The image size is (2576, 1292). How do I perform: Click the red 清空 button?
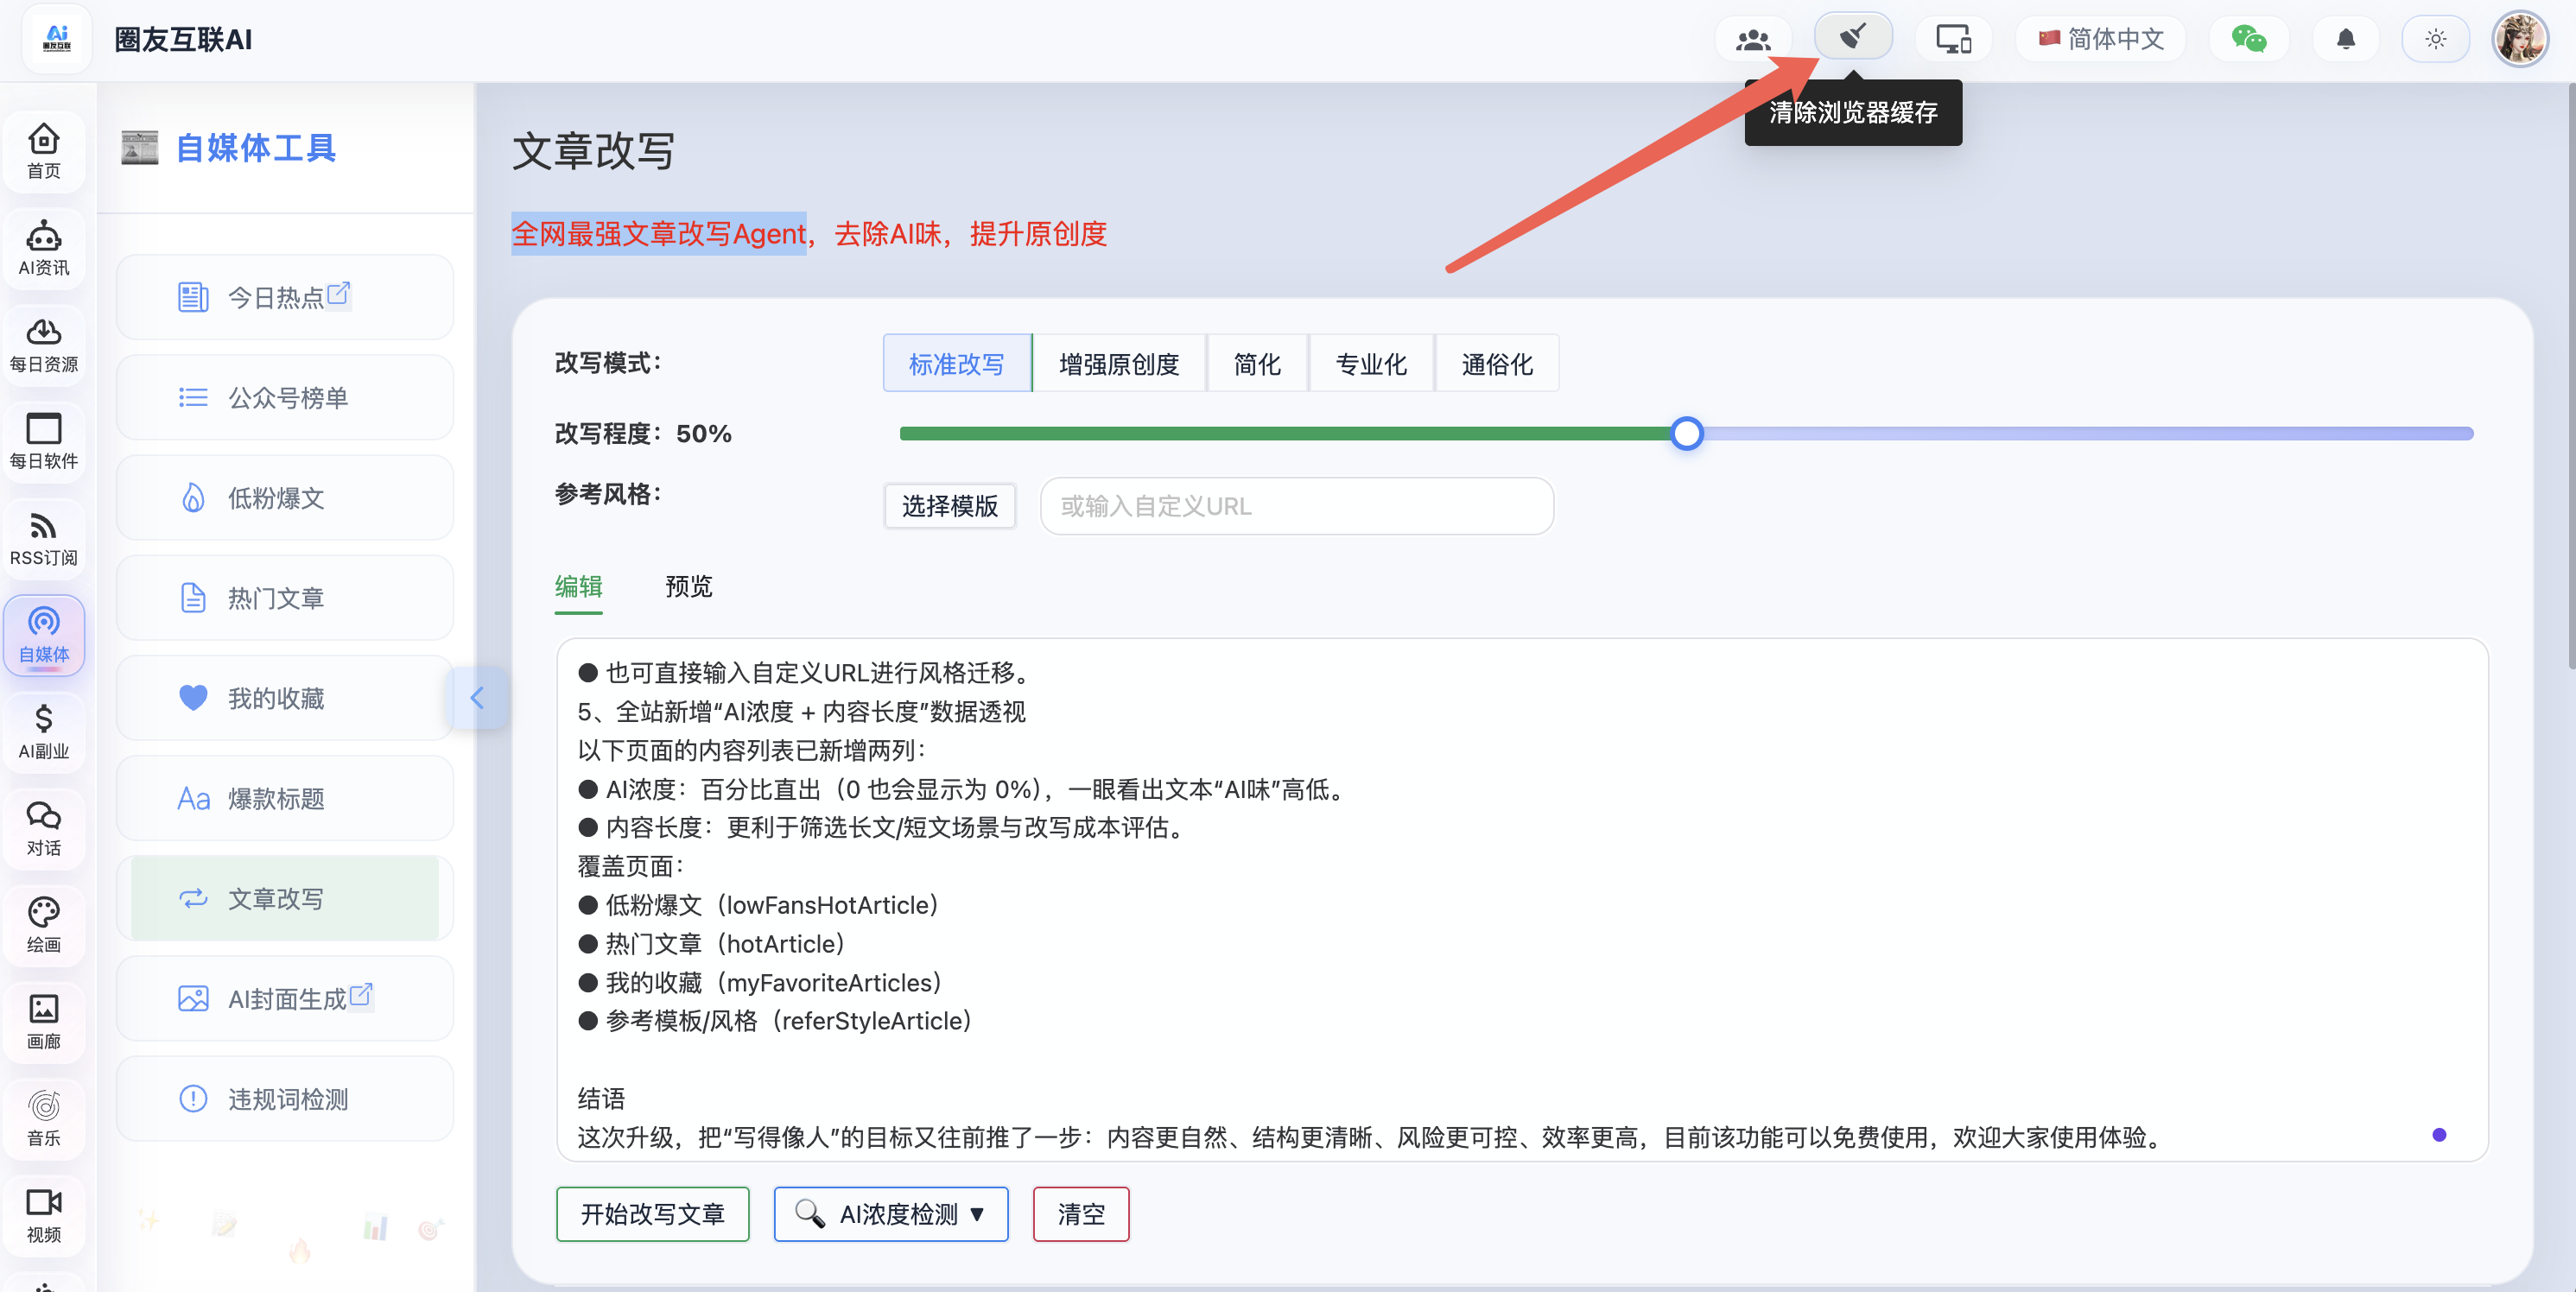[1080, 1214]
